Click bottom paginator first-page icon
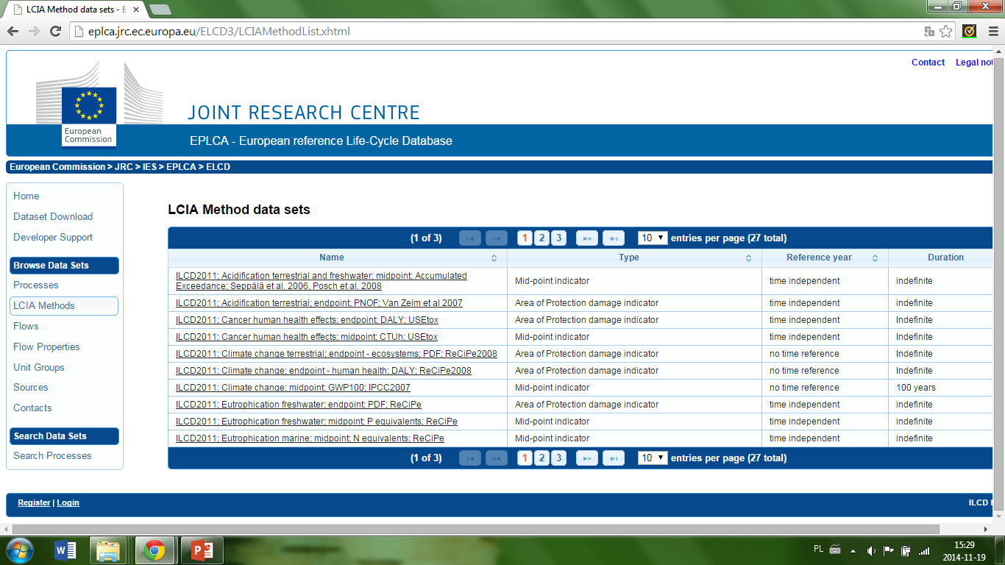The width and height of the screenshot is (1005, 565). tap(470, 458)
